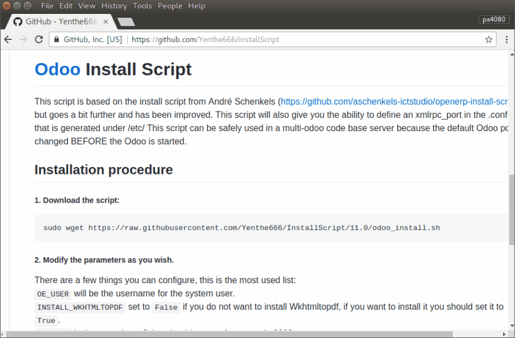Open the Chrome three-dot menu
The width and height of the screenshot is (515, 338).
tap(506, 40)
